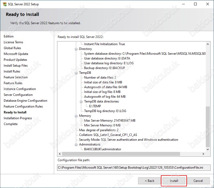Image resolution: width=214 pixels, height=188 pixels.
Task: Select the Edition step in sidebar
Action: [x=8, y=36]
